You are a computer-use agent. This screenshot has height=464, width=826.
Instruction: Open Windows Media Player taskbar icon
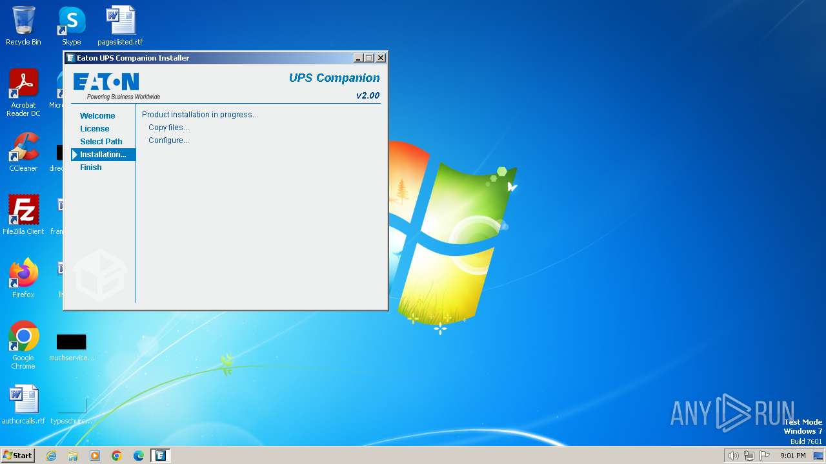click(95, 456)
